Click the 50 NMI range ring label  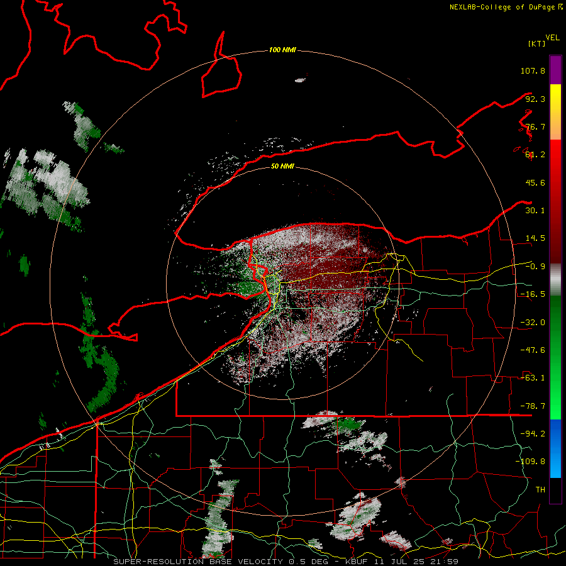[282, 166]
